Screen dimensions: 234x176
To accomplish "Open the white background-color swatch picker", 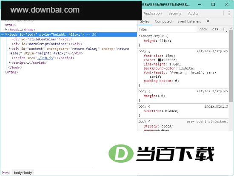I will (181, 68).
